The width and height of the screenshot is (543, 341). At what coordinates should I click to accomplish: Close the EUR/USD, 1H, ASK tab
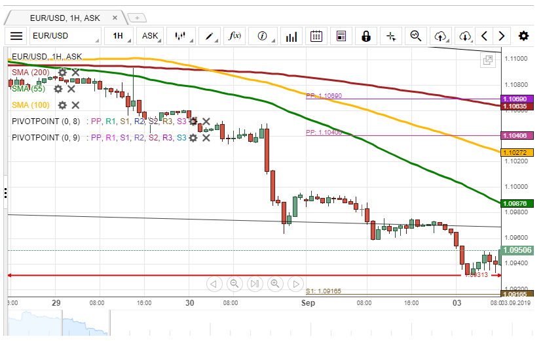coord(115,18)
